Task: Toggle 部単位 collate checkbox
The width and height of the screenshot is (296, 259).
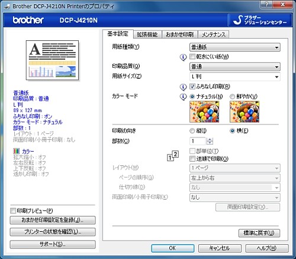Action: pos(192,151)
